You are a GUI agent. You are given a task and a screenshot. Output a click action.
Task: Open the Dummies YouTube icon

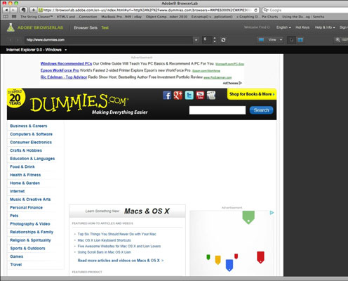tap(200, 96)
